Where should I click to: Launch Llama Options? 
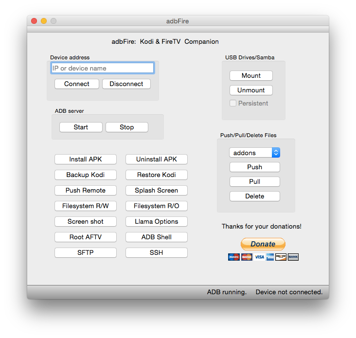coord(156,221)
